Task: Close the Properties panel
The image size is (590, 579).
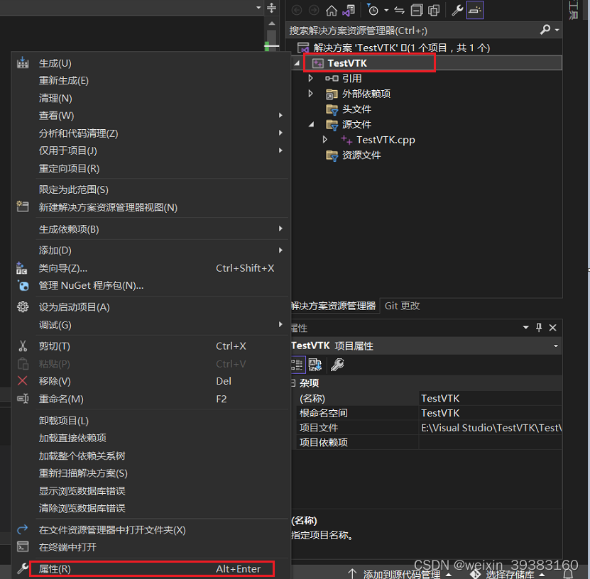Action: pos(553,328)
